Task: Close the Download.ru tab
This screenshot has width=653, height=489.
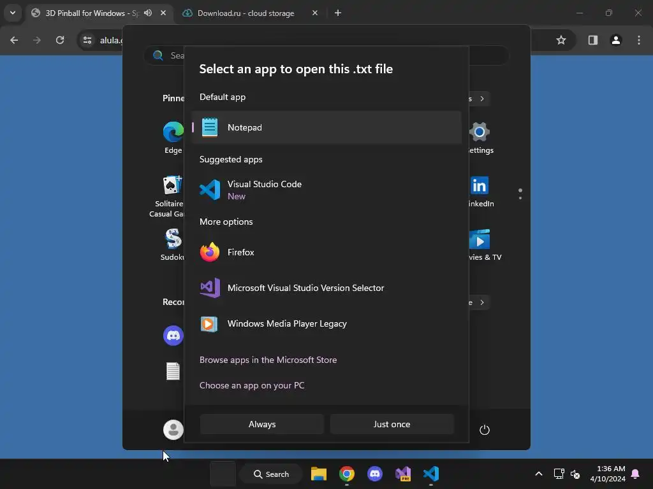Action: 315,13
